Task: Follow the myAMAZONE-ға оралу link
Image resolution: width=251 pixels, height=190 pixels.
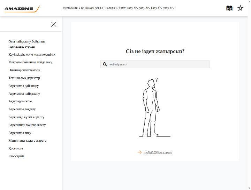Action: [x=158, y=152]
